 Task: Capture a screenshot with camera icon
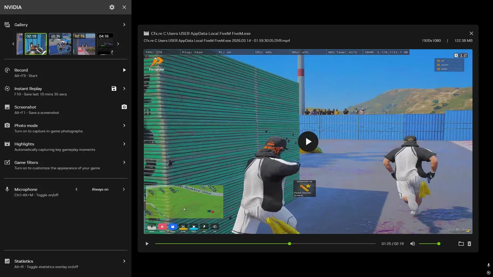pyautogui.click(x=124, y=107)
